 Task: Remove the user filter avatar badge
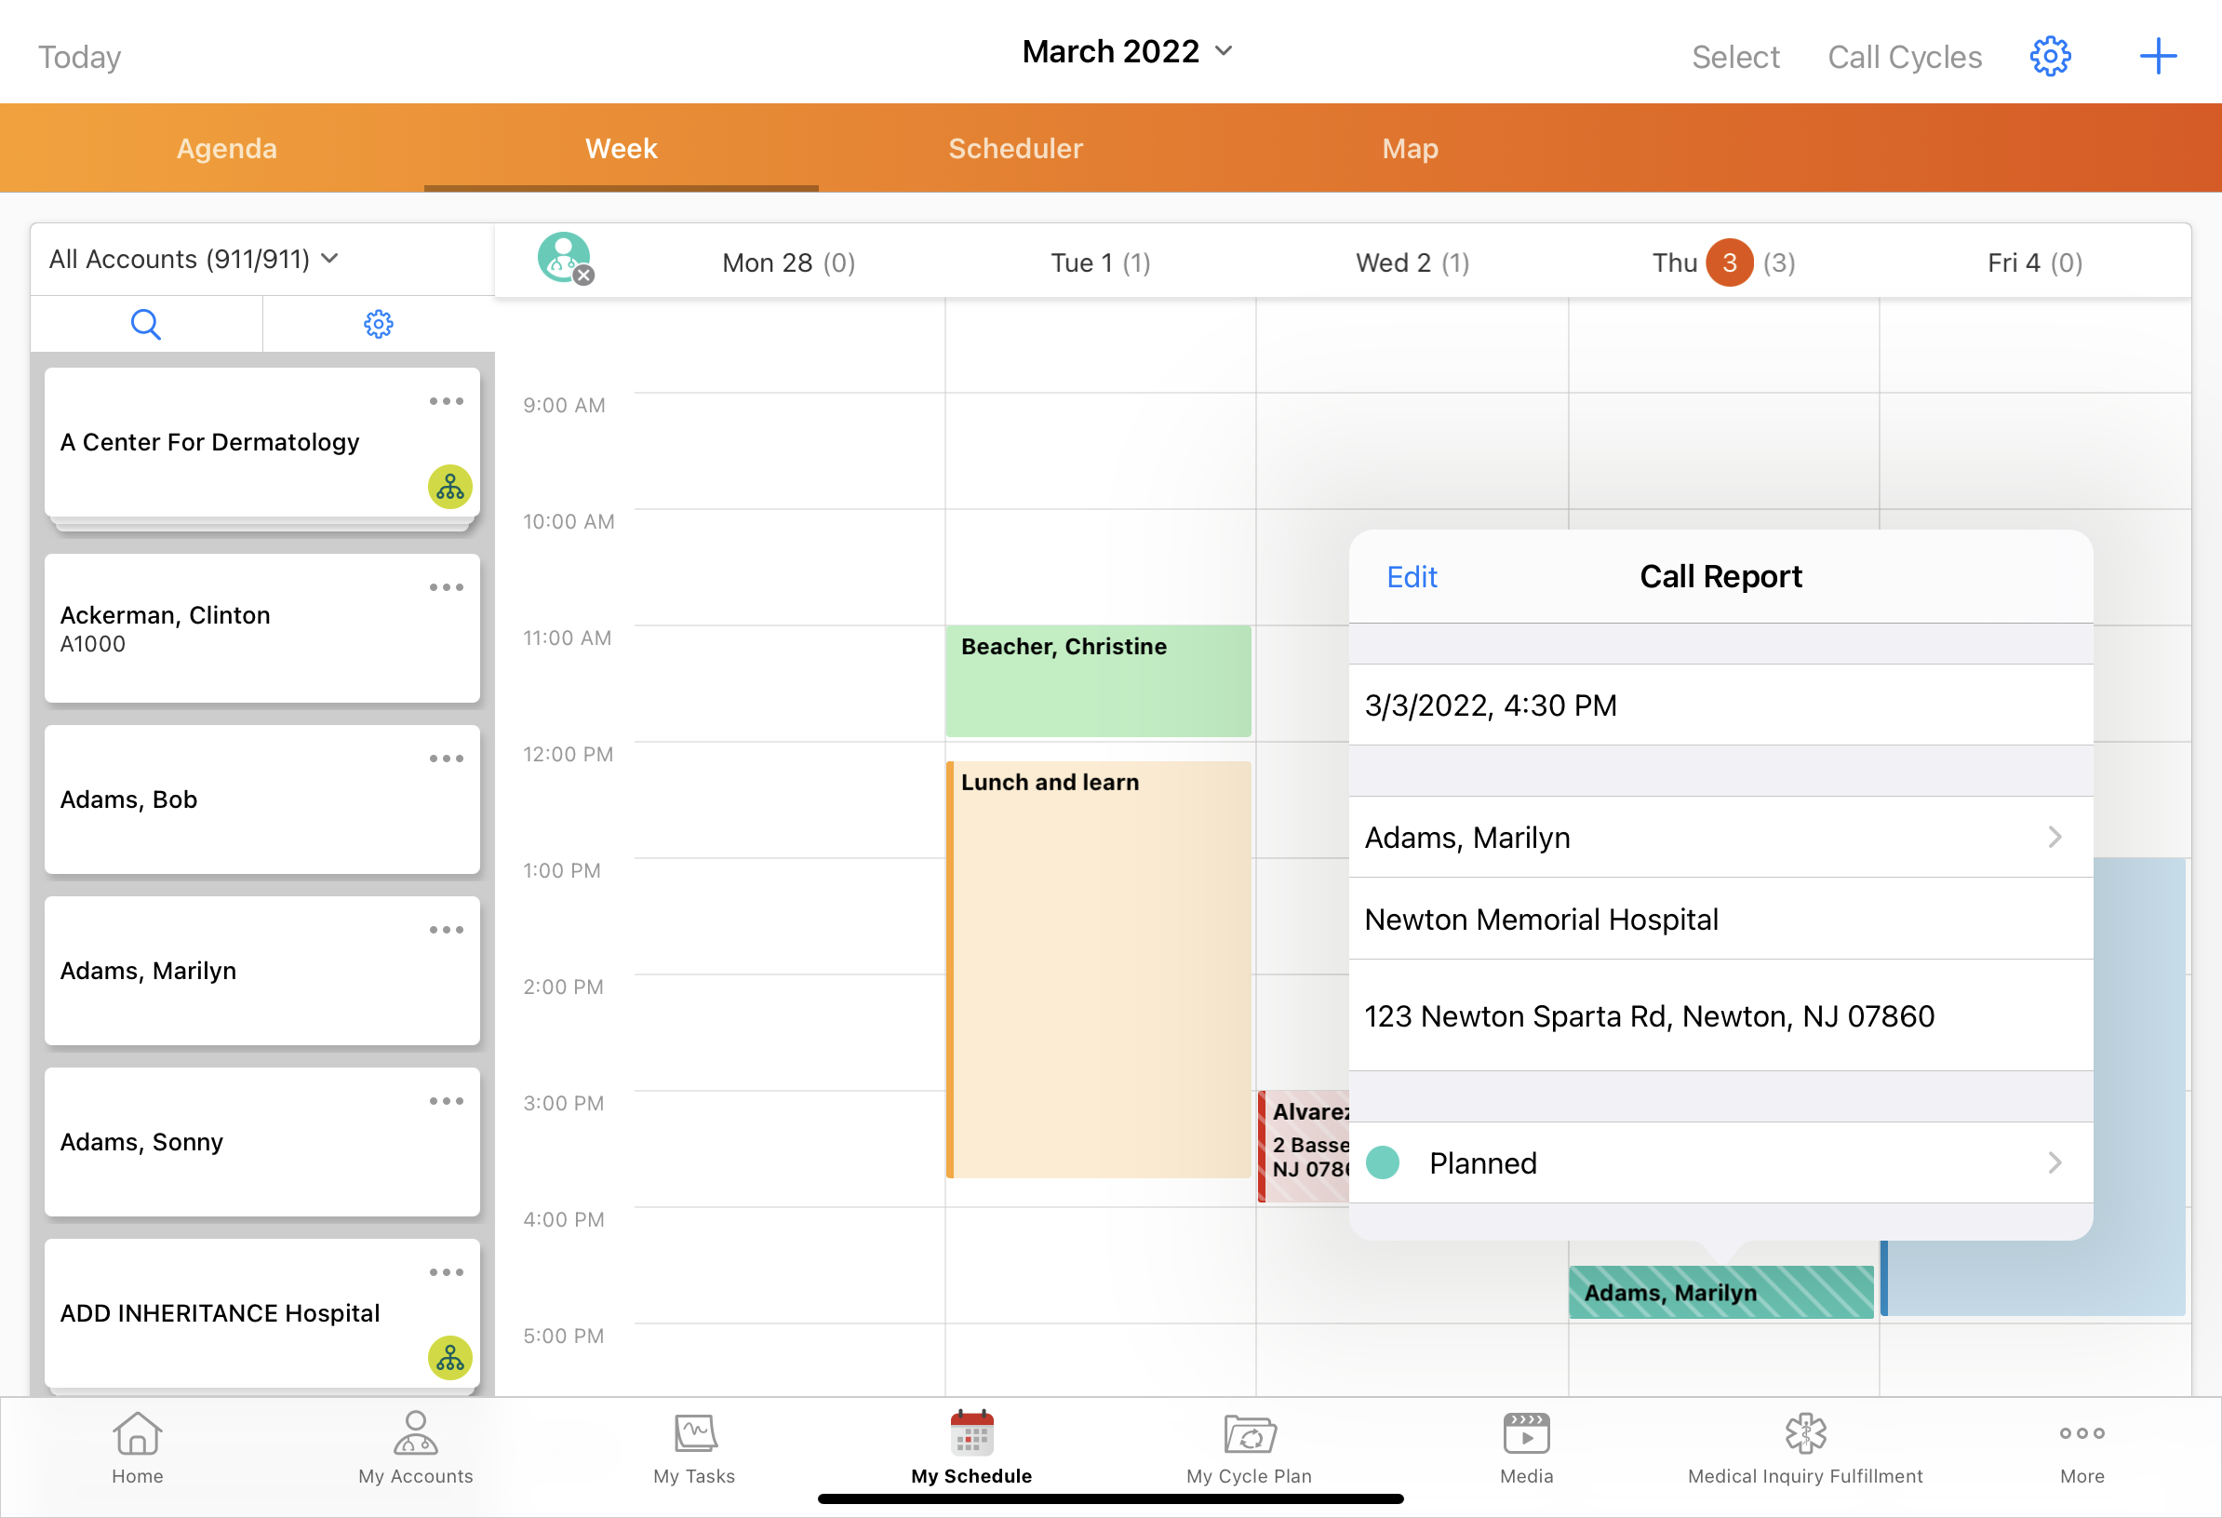point(583,275)
